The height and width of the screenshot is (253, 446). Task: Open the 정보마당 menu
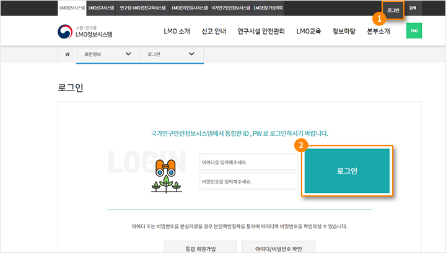tap(344, 31)
